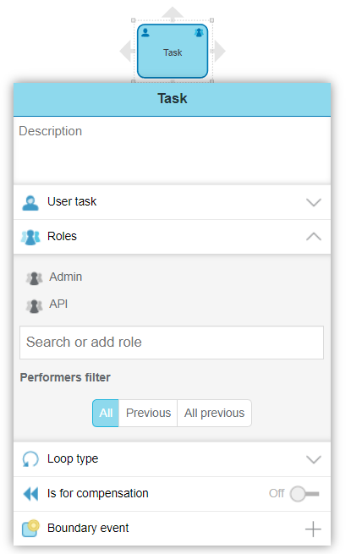Click the user icon on the Task shape
The image size is (351, 554).
click(145, 33)
